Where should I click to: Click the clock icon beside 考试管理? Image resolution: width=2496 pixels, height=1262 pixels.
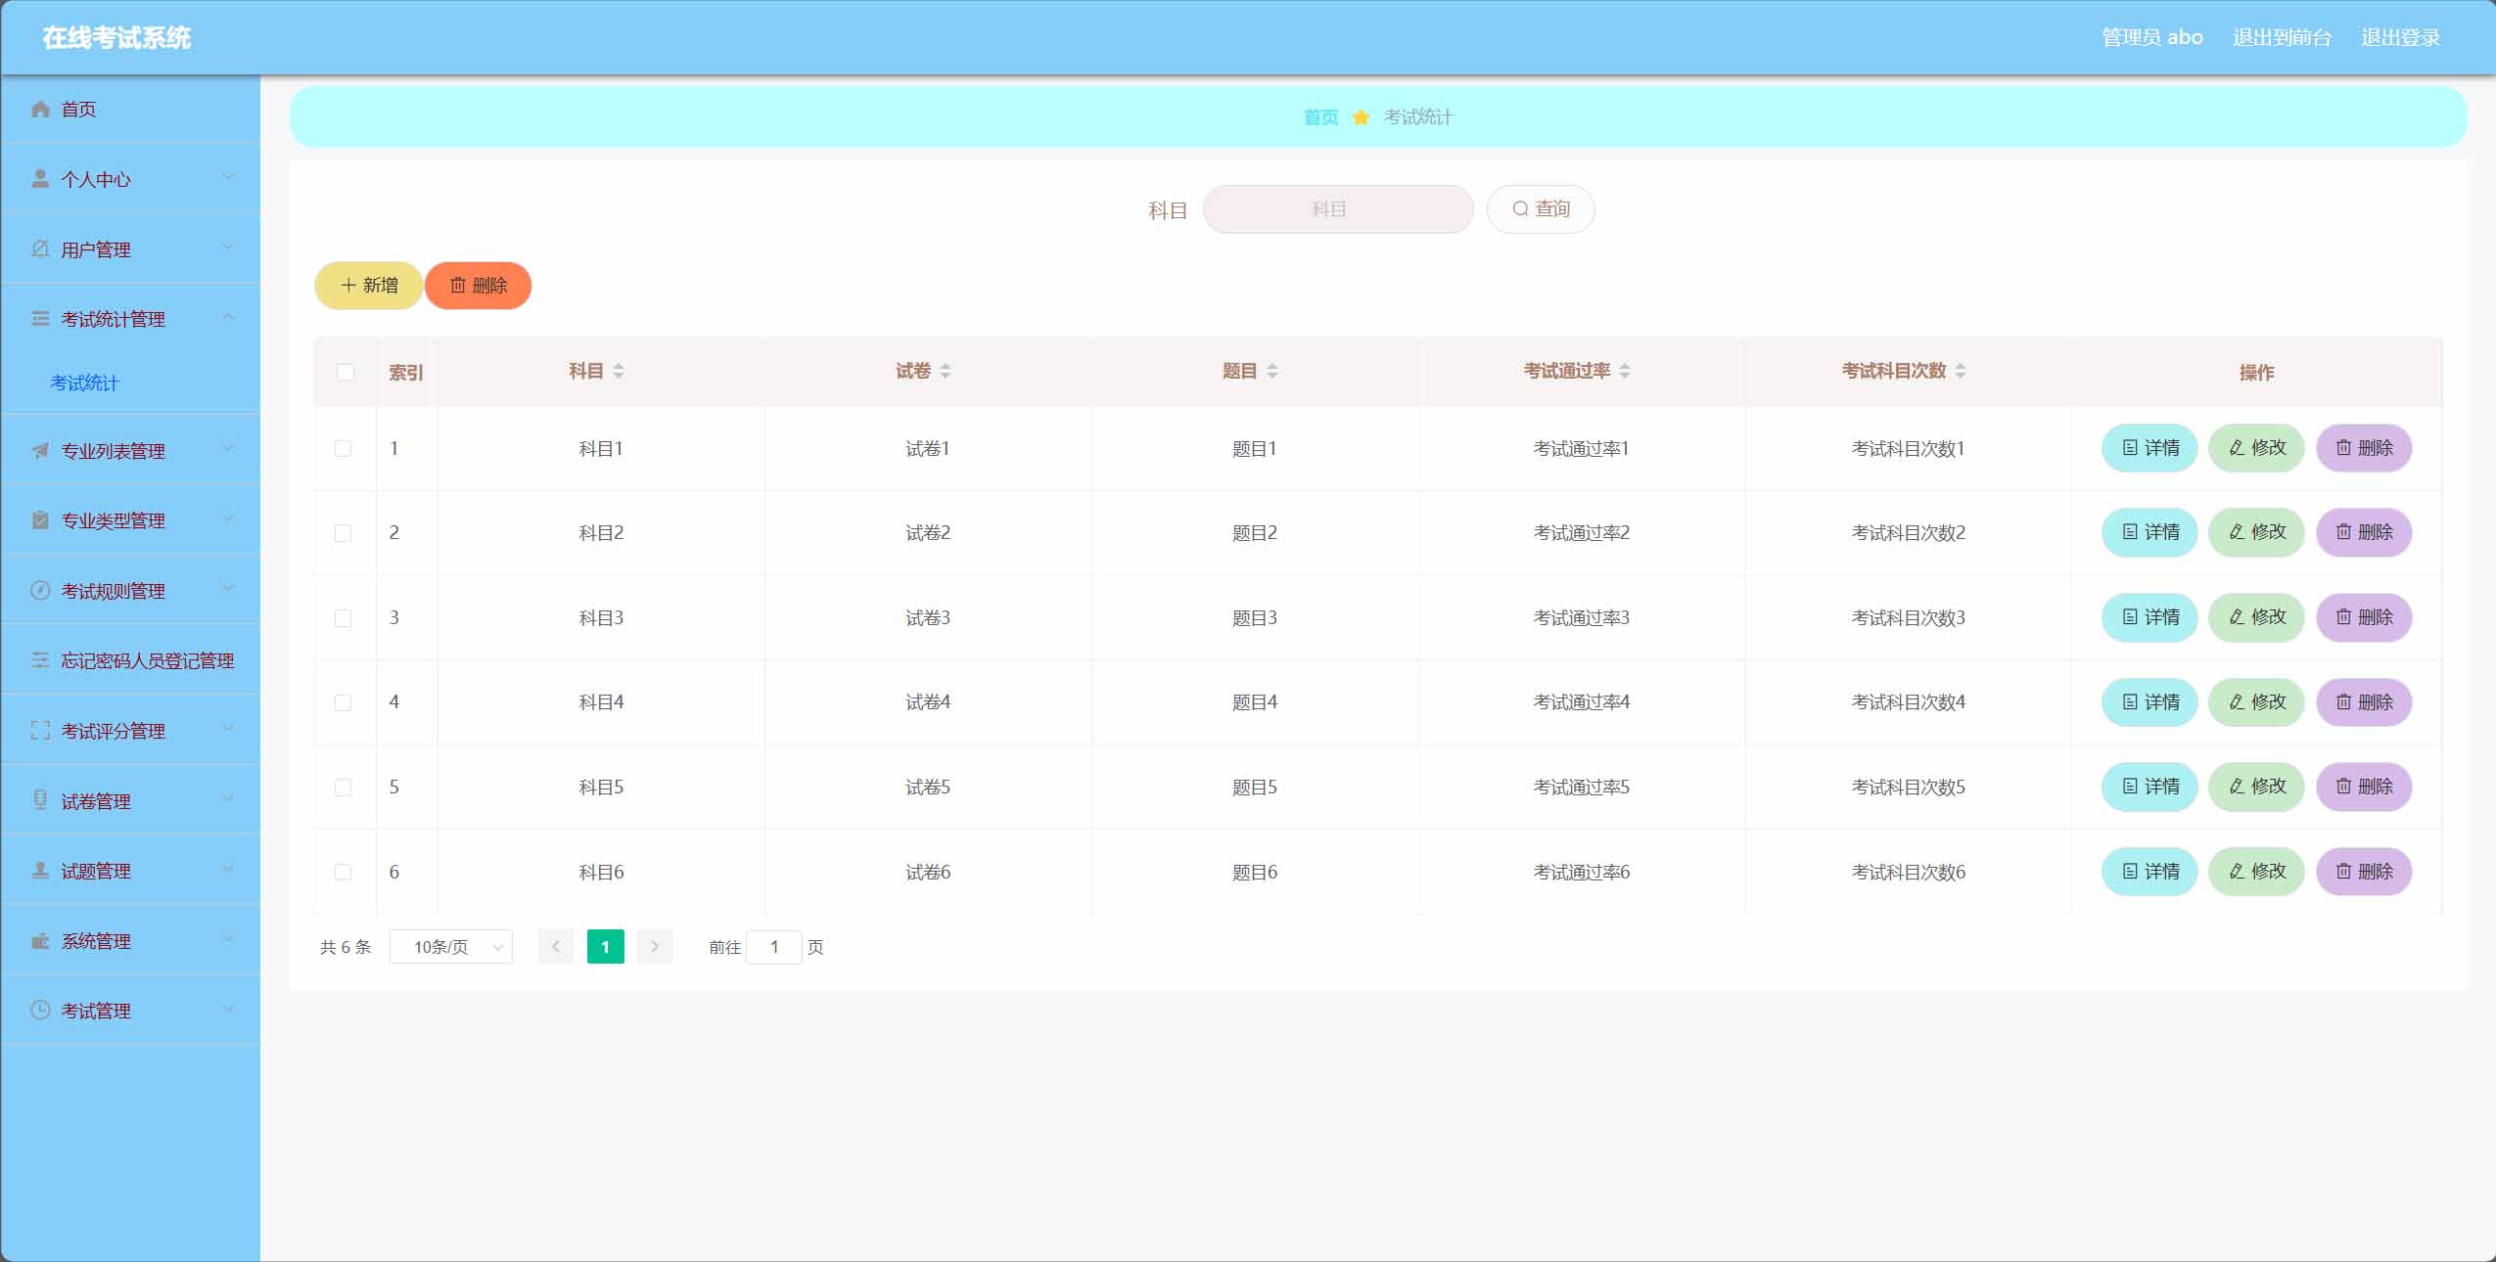pyautogui.click(x=40, y=1011)
